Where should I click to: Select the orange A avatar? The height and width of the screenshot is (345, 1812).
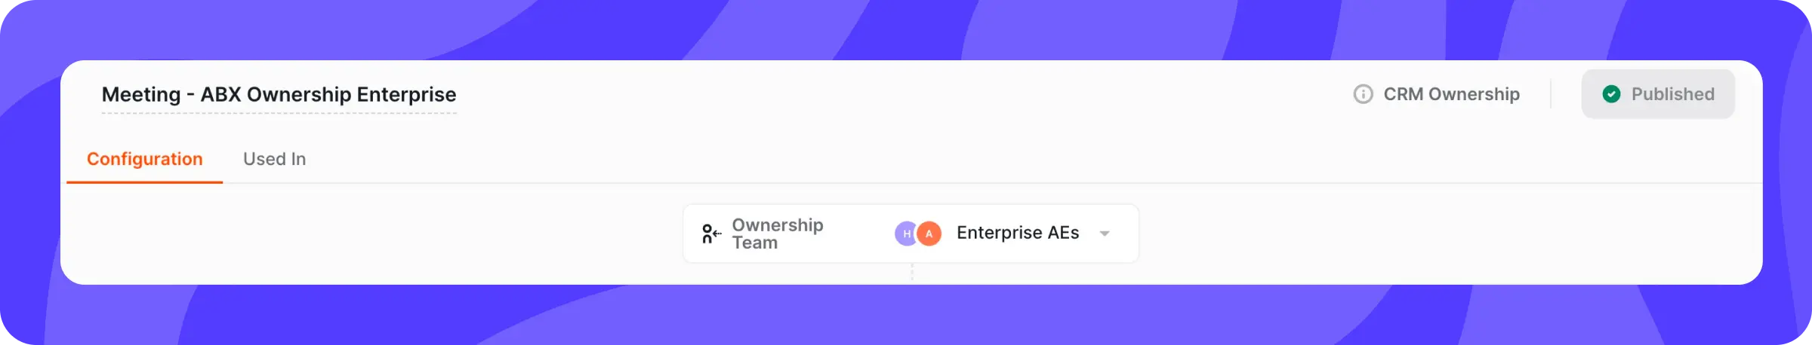click(x=929, y=234)
